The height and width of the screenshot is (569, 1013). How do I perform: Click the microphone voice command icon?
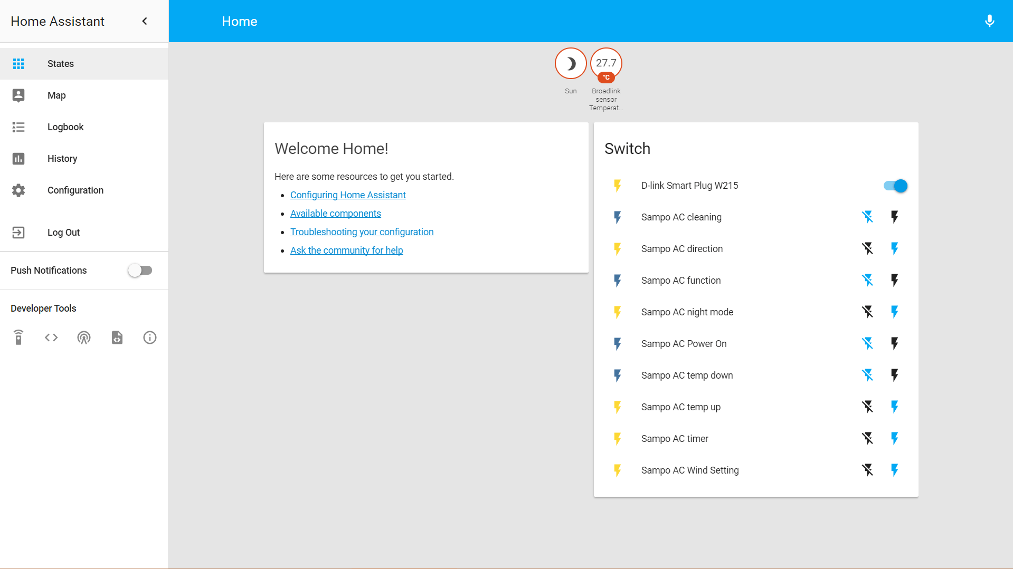[x=989, y=21]
